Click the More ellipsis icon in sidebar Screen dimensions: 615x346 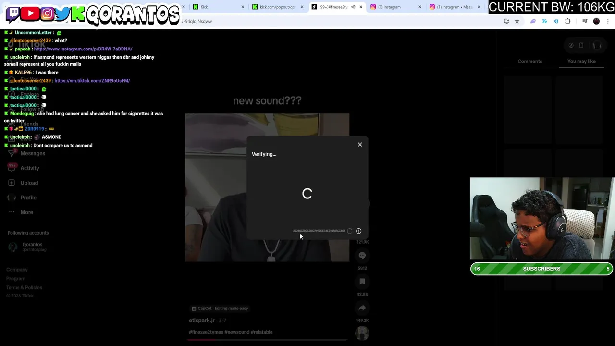(12, 212)
